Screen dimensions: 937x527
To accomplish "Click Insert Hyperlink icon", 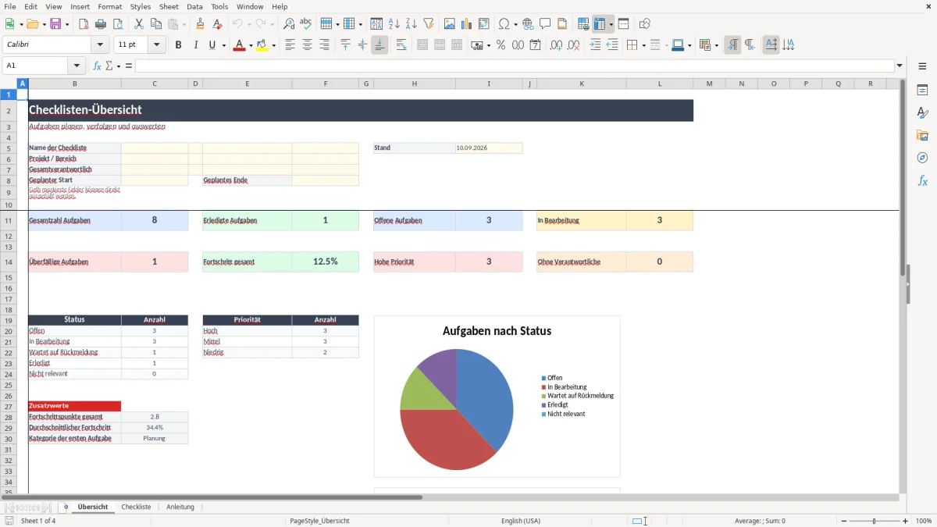I will click(x=528, y=24).
